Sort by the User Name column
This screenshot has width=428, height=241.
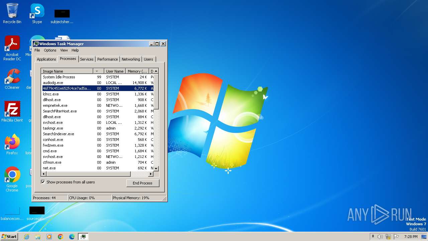pyautogui.click(x=115, y=71)
